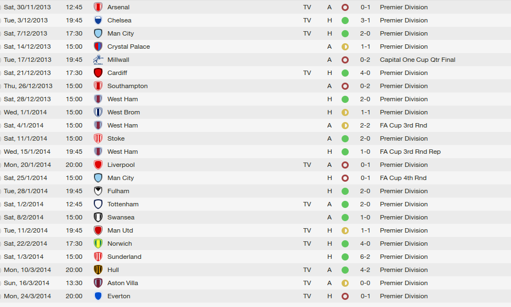The image size is (511, 307).
Task: Click the Arsenal club badge
Action: (98, 7)
